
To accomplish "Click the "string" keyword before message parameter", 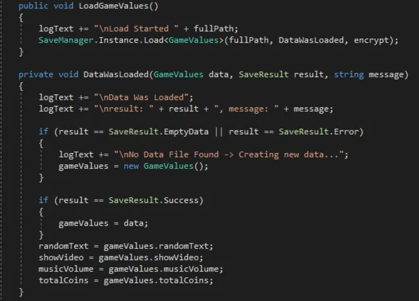I will tap(349, 75).
